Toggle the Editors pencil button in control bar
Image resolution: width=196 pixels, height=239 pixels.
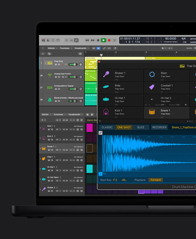[76, 40]
